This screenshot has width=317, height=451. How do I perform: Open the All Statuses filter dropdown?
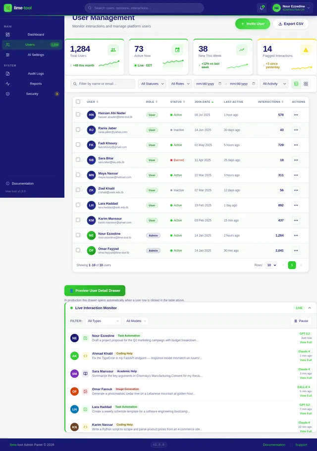pos(152,84)
